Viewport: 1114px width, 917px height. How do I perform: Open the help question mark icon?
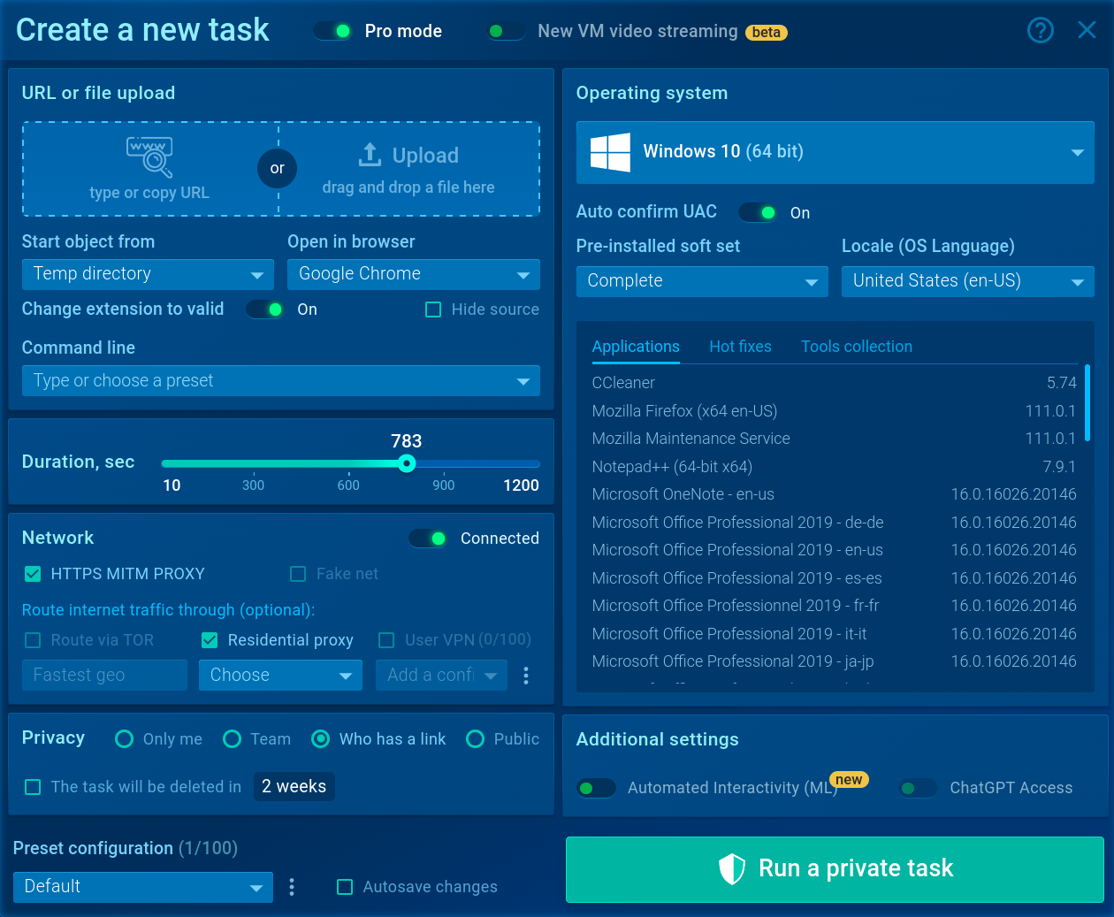[1041, 31]
